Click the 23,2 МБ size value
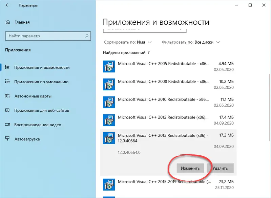Viewport: 271px width, 198px height. 226,182
